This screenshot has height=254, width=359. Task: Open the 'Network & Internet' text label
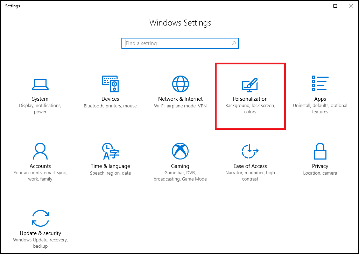(x=180, y=99)
